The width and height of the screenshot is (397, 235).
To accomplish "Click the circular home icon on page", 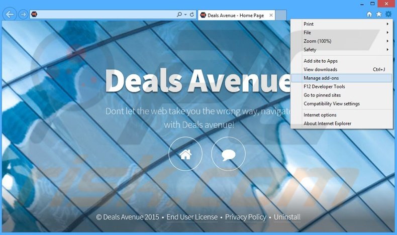I will [x=185, y=154].
